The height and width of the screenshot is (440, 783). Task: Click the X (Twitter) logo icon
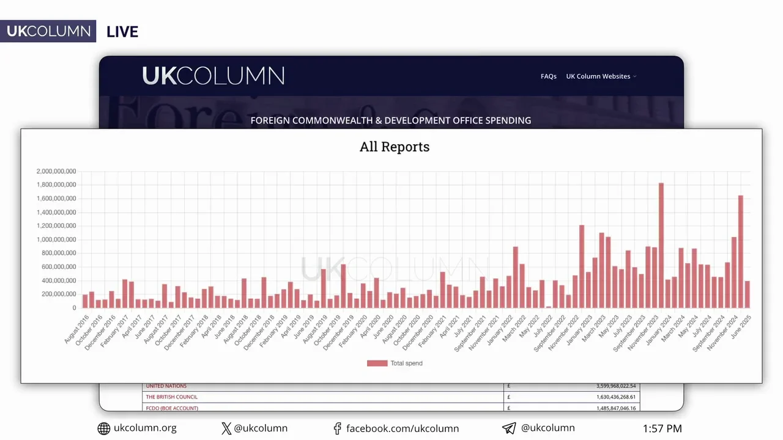tap(226, 428)
